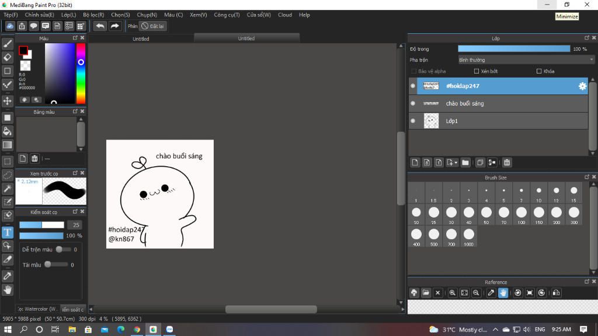The image size is (598, 336).
Task: Switch to the second Untitled tab
Action: [246, 38]
